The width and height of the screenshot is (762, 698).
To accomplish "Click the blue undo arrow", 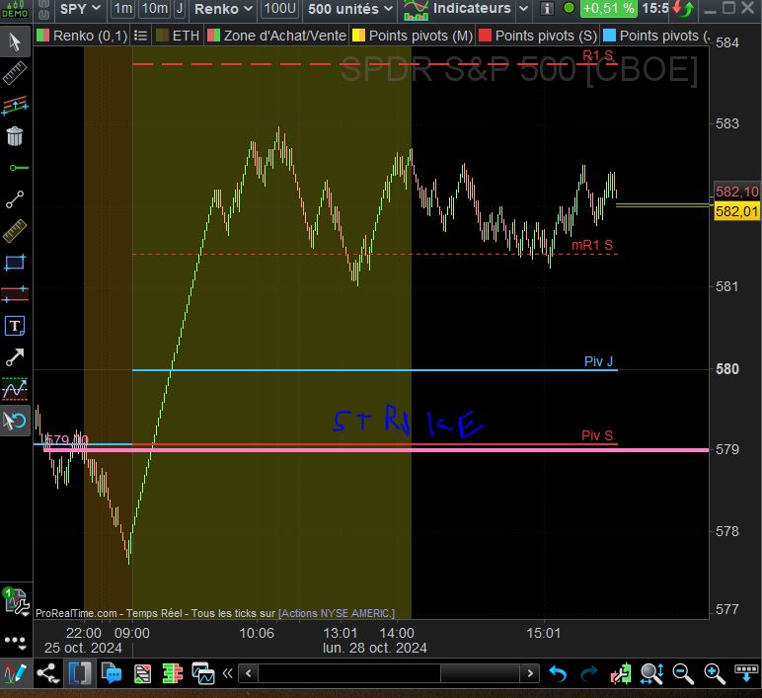I will click(x=558, y=673).
